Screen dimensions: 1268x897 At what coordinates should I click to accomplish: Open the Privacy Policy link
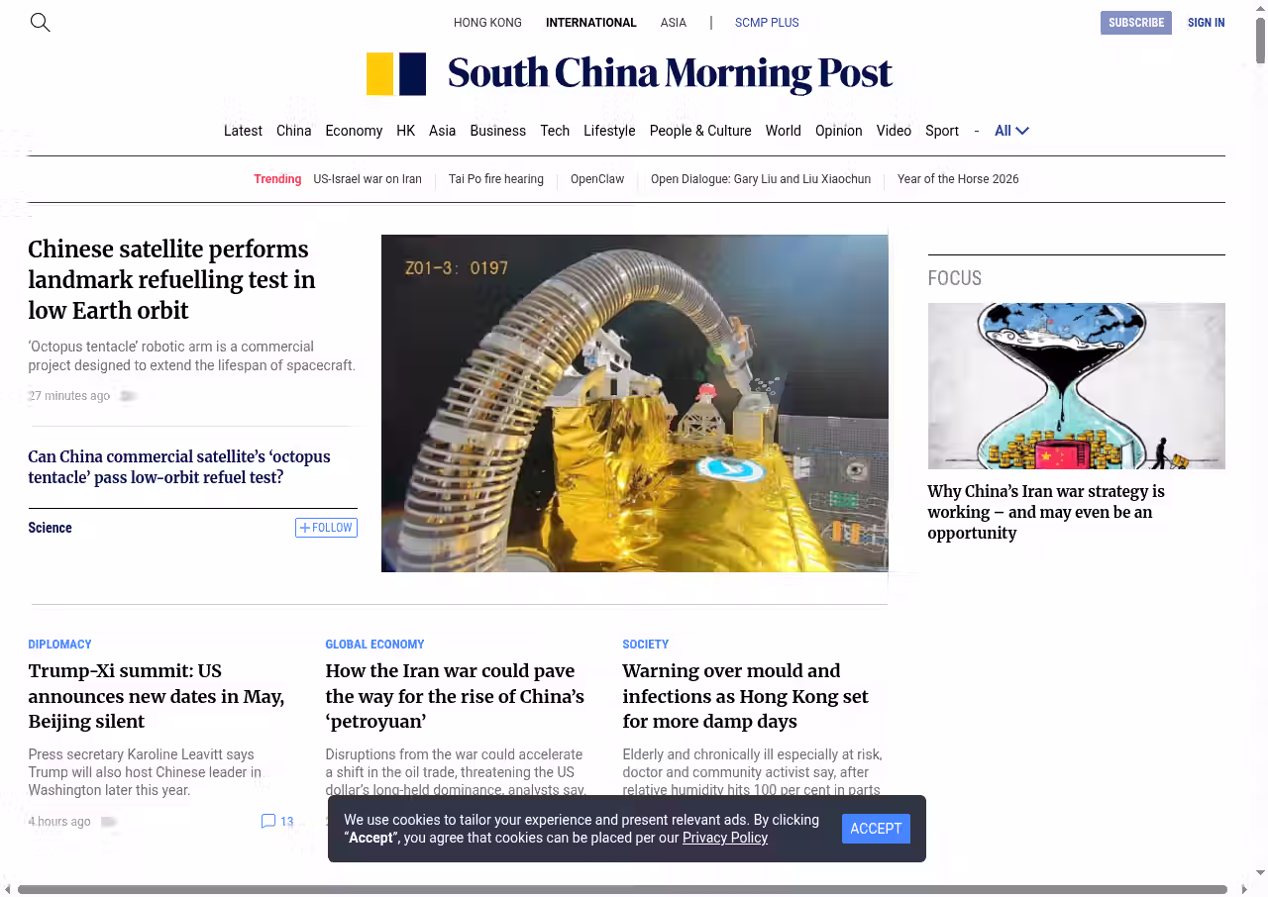coord(725,838)
